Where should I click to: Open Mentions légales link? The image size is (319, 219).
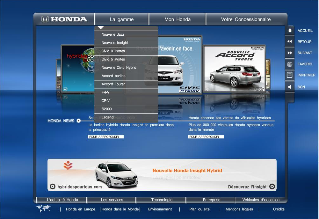[239, 209]
